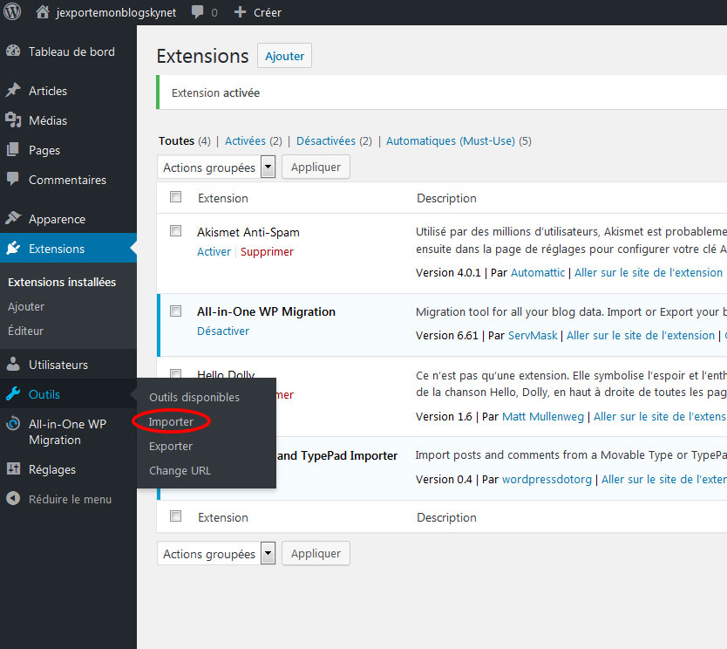
Task: Click the Utilisateurs person icon
Action: coord(13,364)
